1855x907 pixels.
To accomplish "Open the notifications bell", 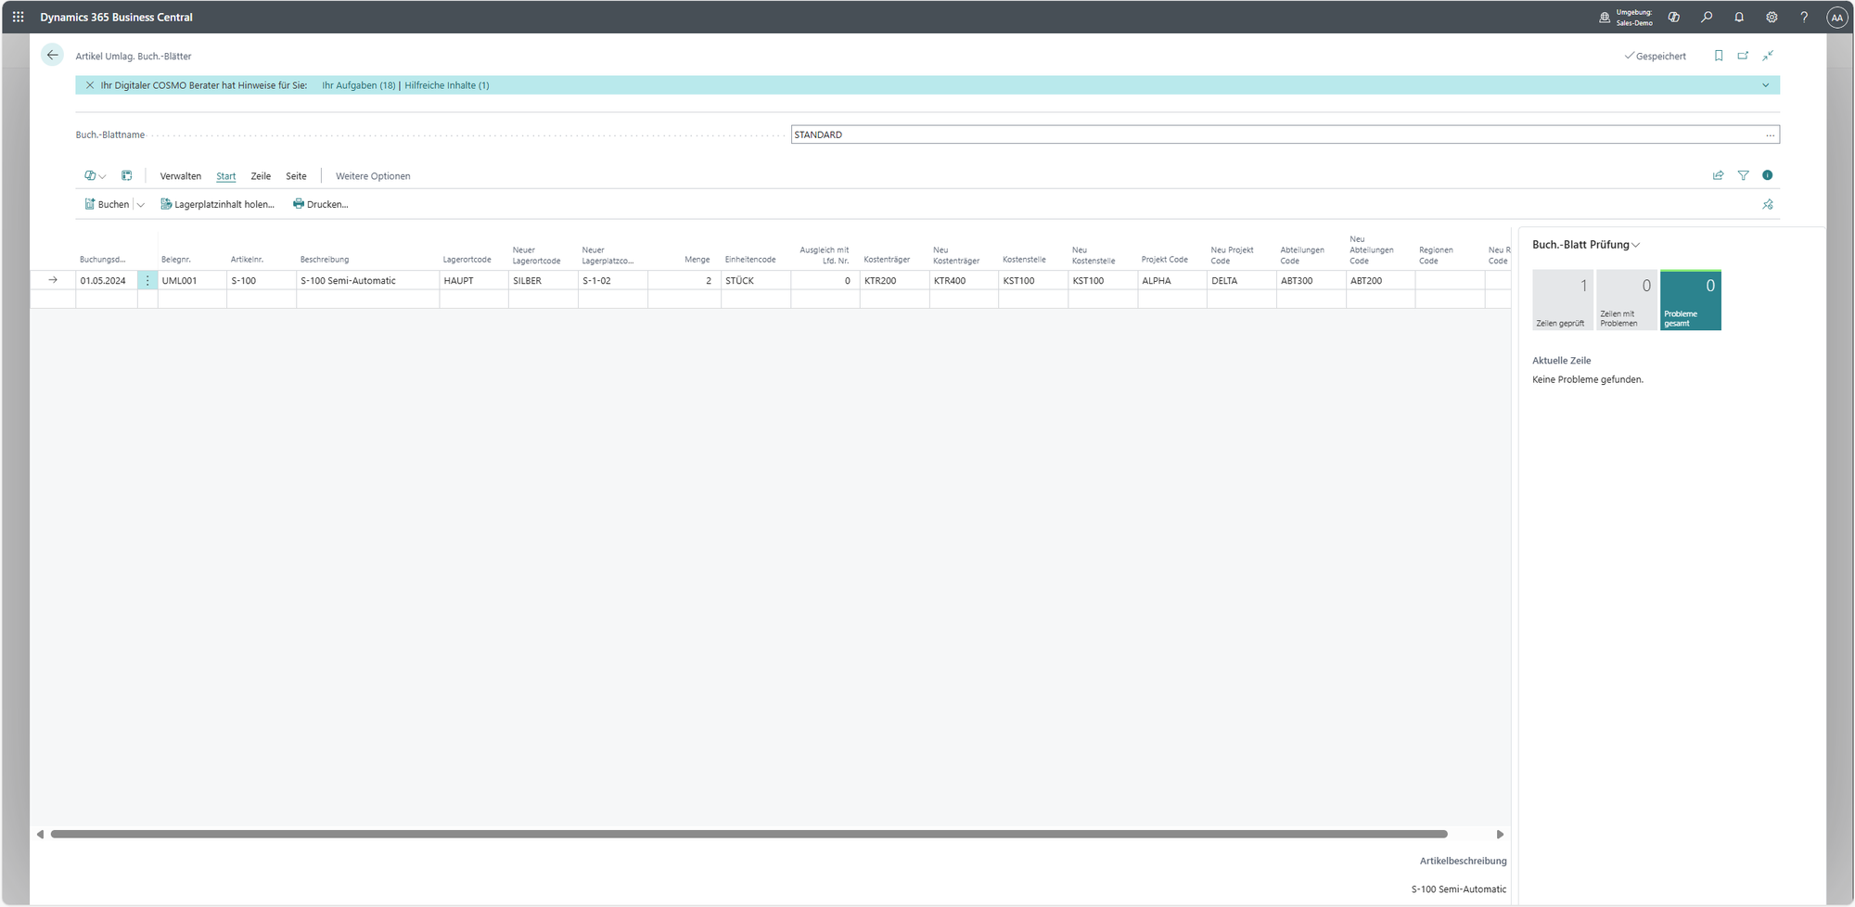I will pos(1739,17).
